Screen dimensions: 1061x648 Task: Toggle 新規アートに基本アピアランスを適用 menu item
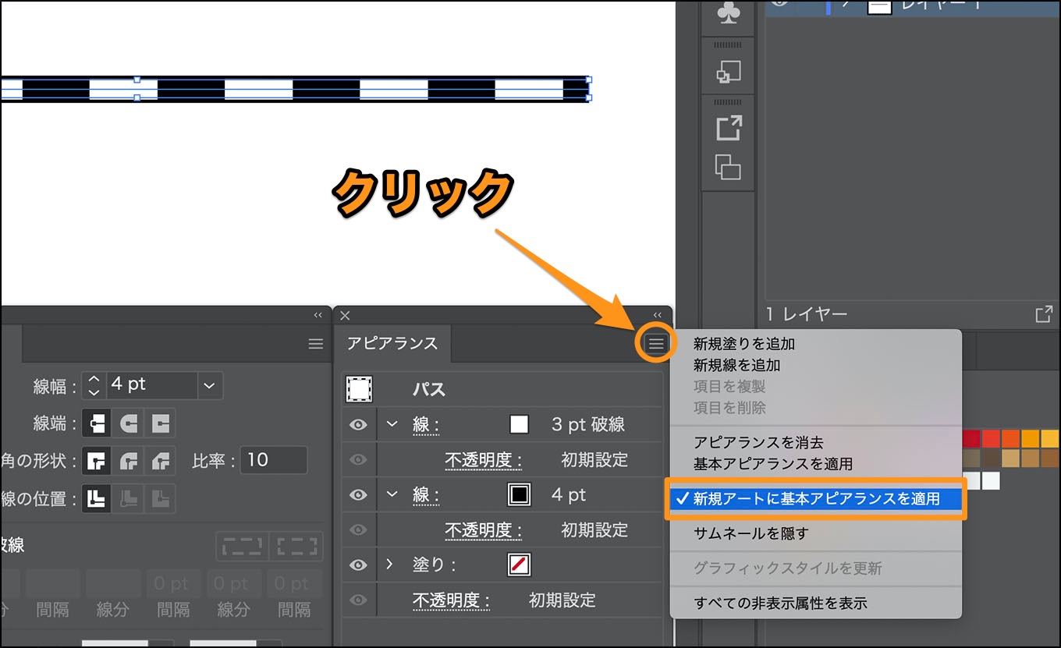816,499
